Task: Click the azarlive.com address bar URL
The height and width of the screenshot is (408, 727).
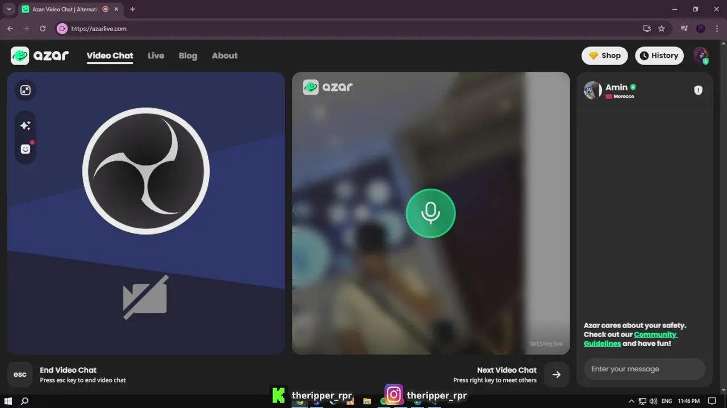Action: point(99,28)
